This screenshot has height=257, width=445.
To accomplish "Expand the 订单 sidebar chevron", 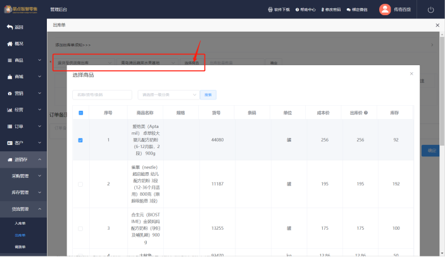I will tap(40, 126).
